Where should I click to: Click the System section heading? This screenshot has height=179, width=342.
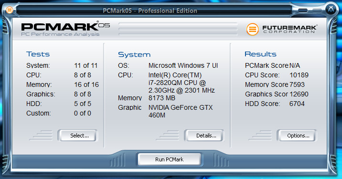pos(134,54)
